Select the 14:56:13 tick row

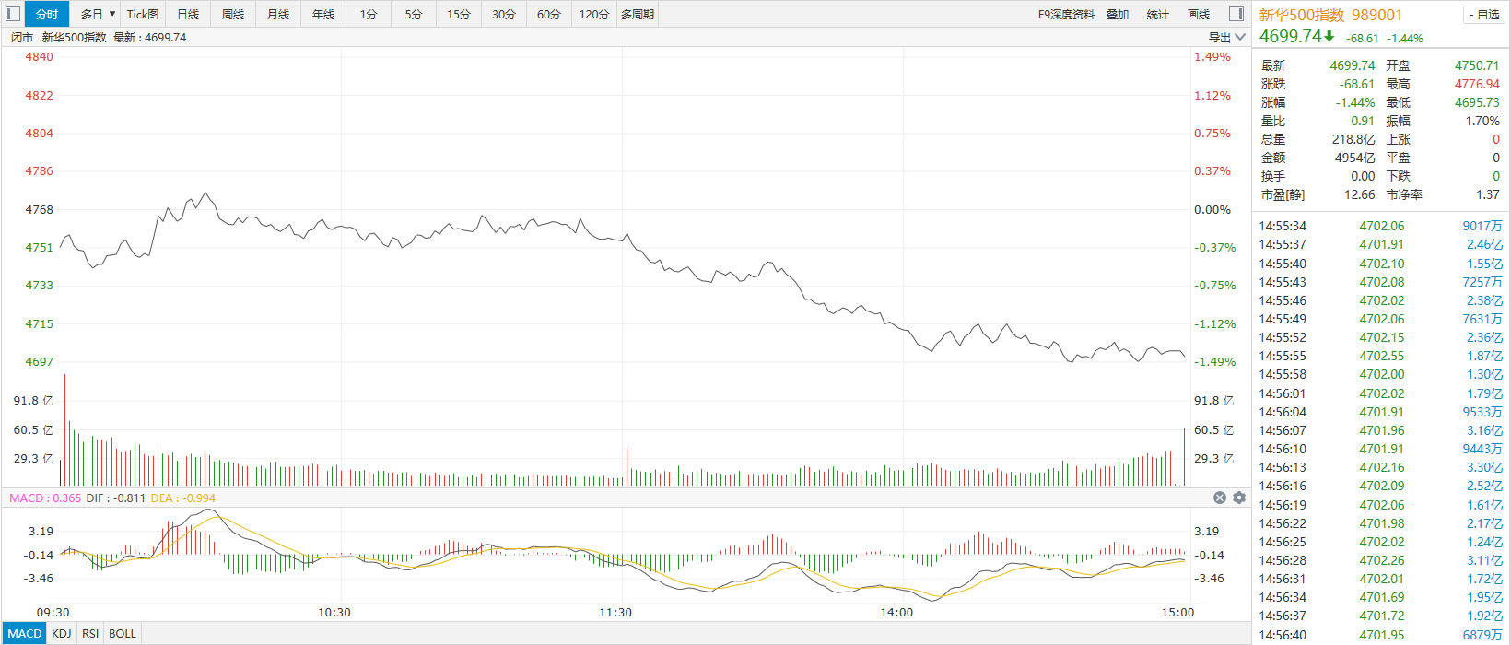tap(1380, 467)
